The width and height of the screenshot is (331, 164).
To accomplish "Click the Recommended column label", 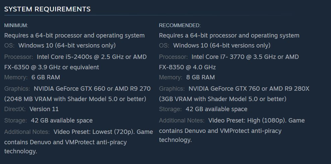I will pos(180,25).
